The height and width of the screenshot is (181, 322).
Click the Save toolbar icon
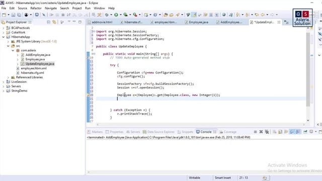pos(13,15)
